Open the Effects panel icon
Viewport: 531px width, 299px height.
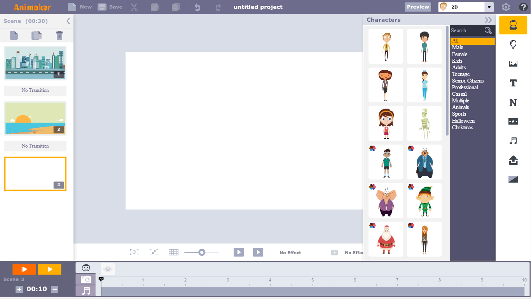click(x=513, y=122)
